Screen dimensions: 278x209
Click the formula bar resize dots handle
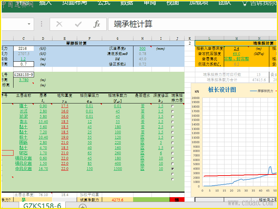(41, 24)
